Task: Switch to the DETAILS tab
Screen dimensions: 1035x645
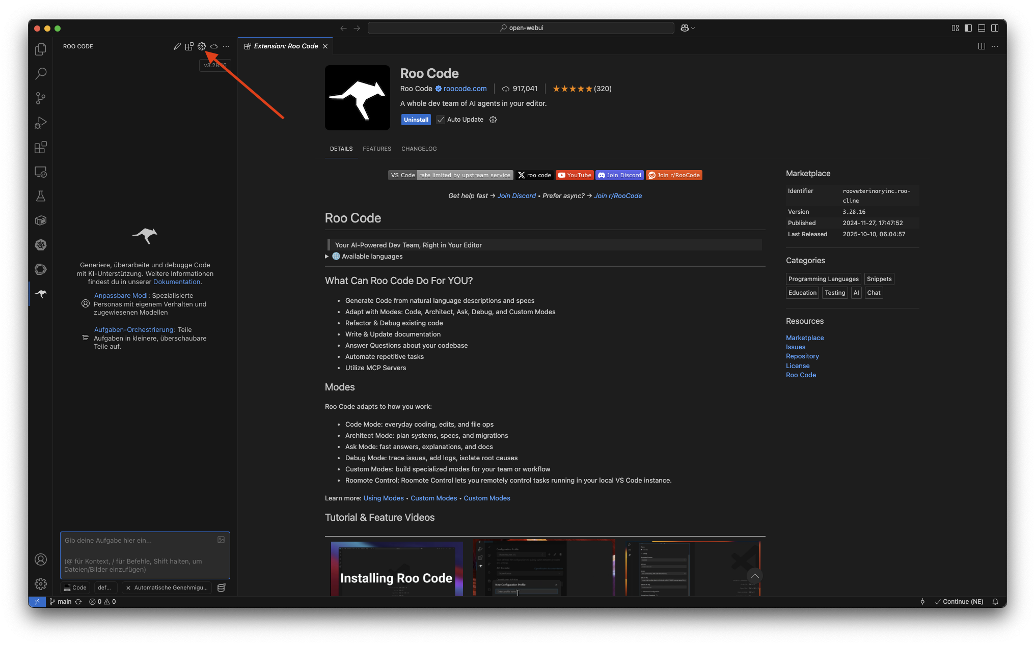Action: tap(341, 149)
